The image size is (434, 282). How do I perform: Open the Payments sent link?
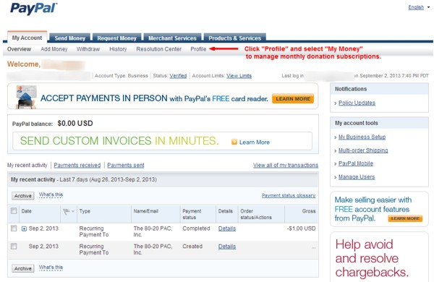click(x=126, y=165)
